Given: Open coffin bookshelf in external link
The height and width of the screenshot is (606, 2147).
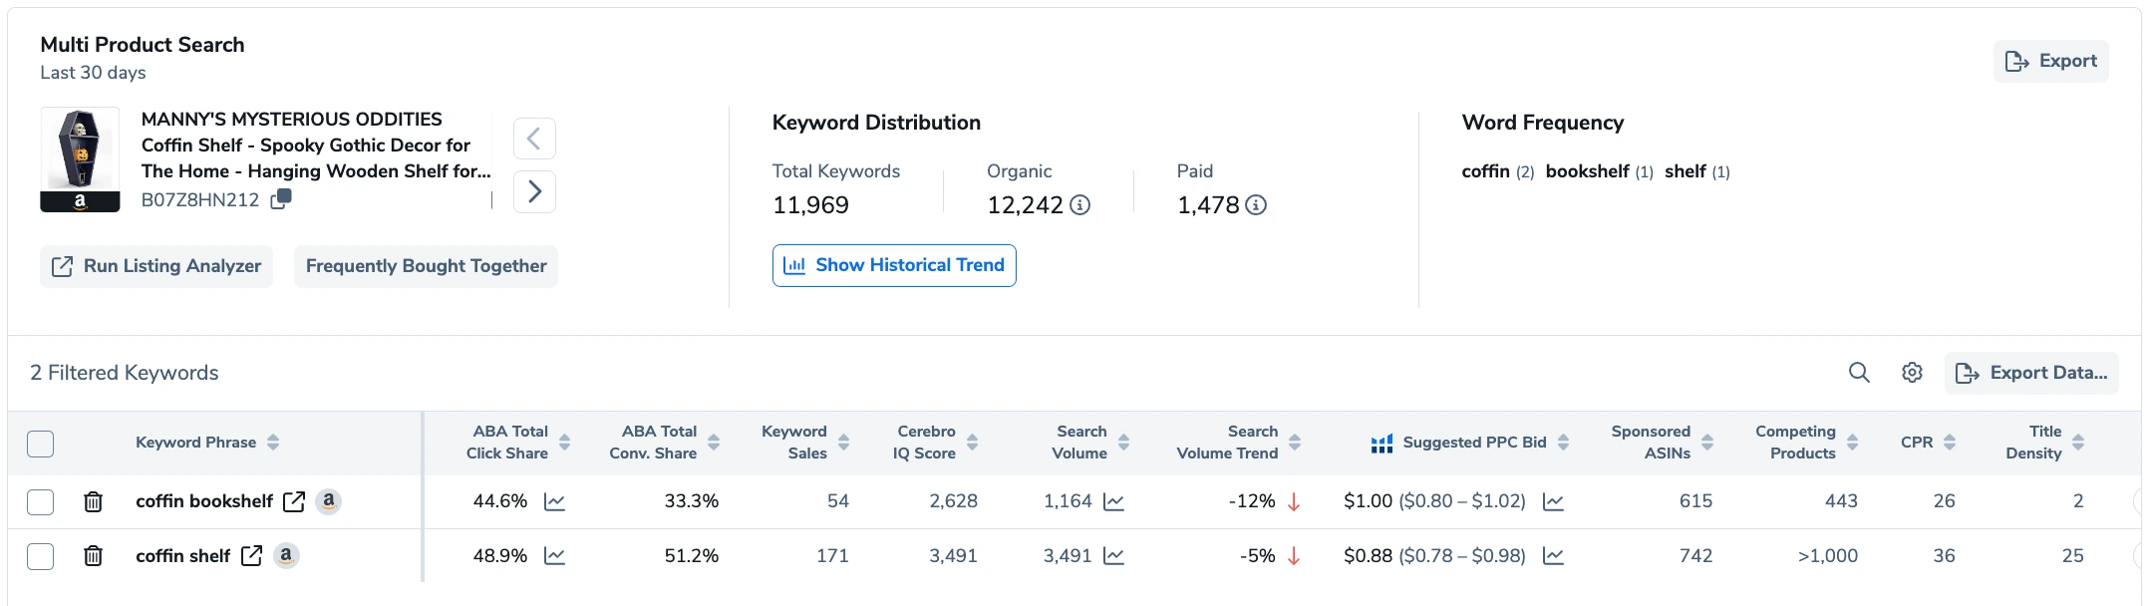Looking at the screenshot, I should pos(294,501).
